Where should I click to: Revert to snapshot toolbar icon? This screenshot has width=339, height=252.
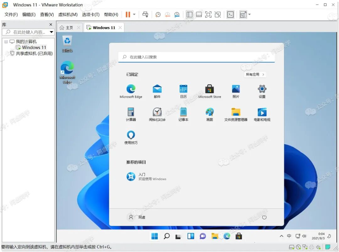point(168,14)
